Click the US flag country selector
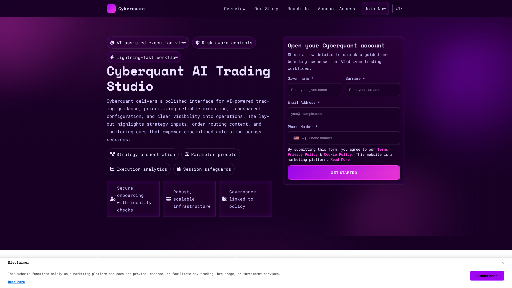This screenshot has width=512, height=288. [x=296, y=138]
